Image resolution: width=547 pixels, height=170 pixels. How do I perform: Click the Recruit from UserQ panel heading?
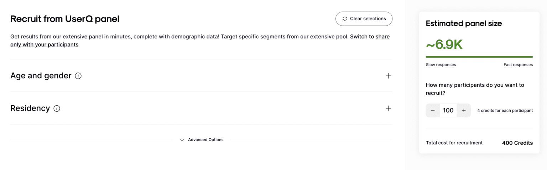(x=65, y=19)
